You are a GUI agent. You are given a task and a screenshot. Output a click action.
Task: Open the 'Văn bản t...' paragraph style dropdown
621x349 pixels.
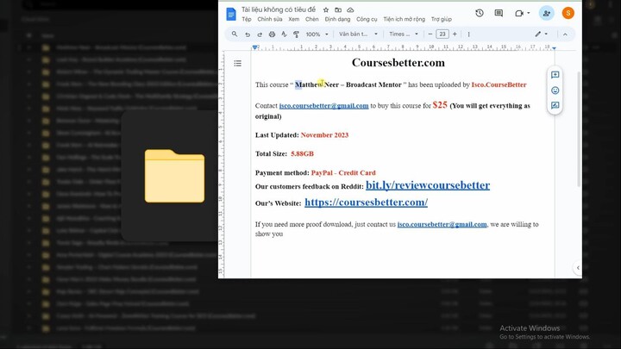click(358, 34)
